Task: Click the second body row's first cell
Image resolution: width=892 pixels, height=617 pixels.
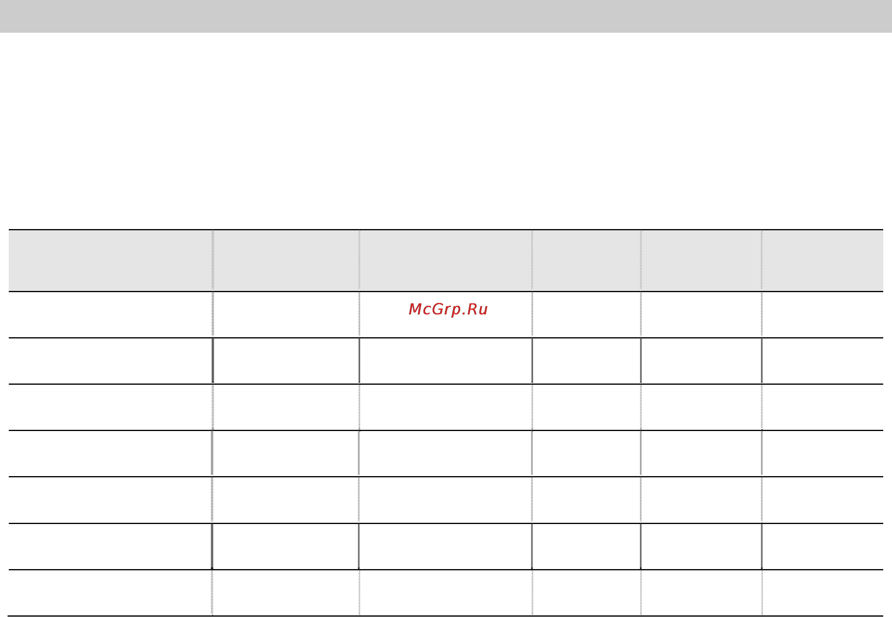Action: pos(110,361)
